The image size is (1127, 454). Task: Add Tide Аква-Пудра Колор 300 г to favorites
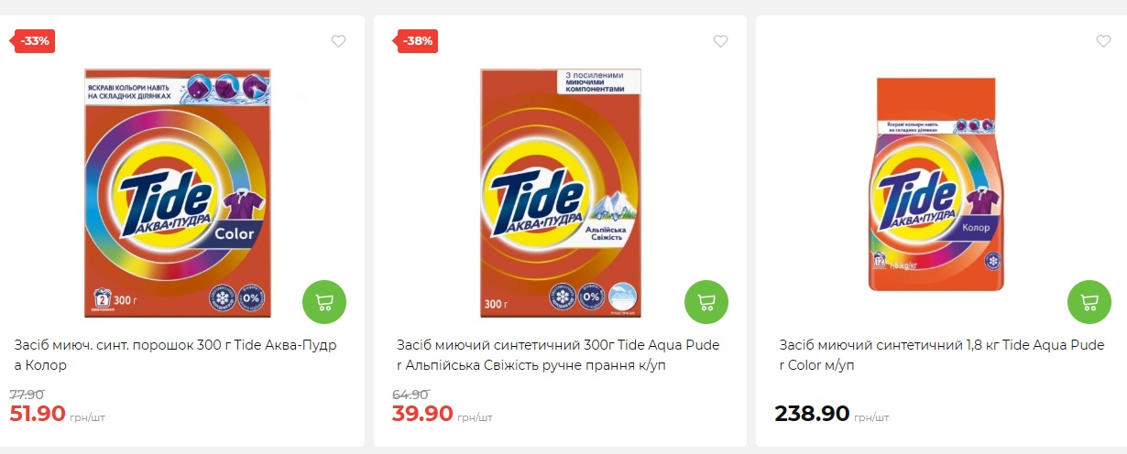coord(338,41)
